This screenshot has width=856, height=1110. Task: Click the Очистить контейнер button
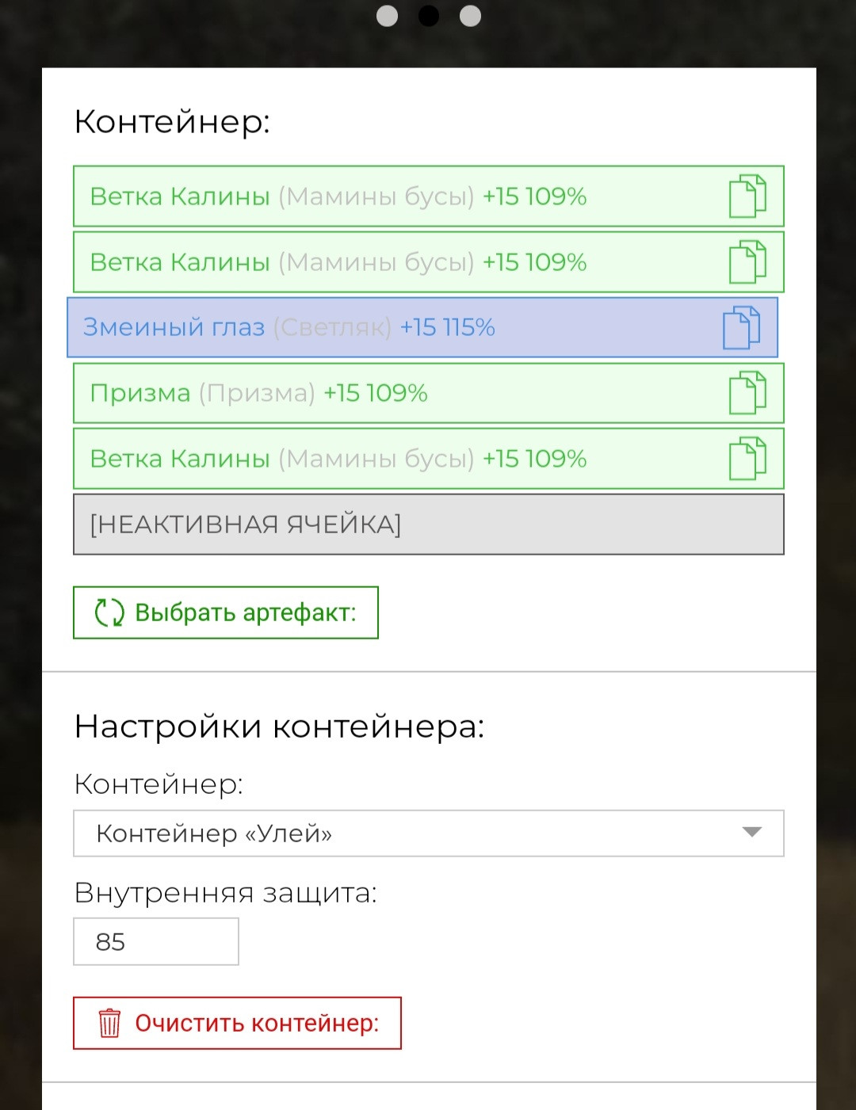tap(237, 1023)
